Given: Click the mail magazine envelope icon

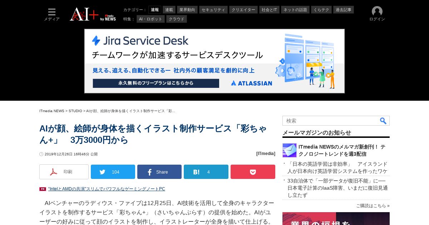Looking at the screenshot, I should pyautogui.click(x=290, y=150).
